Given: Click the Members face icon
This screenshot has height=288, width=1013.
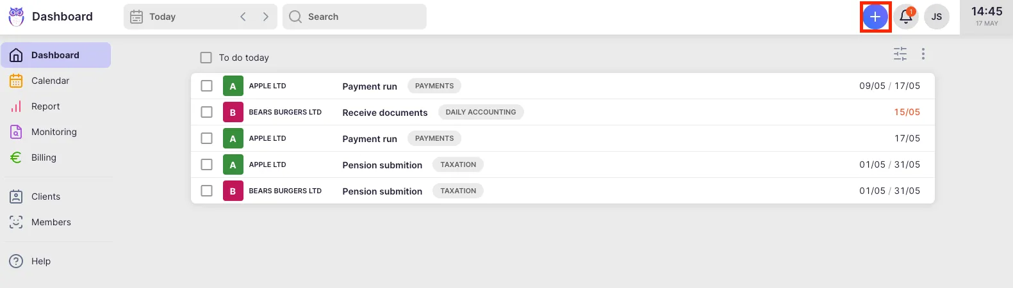Looking at the screenshot, I should point(16,222).
